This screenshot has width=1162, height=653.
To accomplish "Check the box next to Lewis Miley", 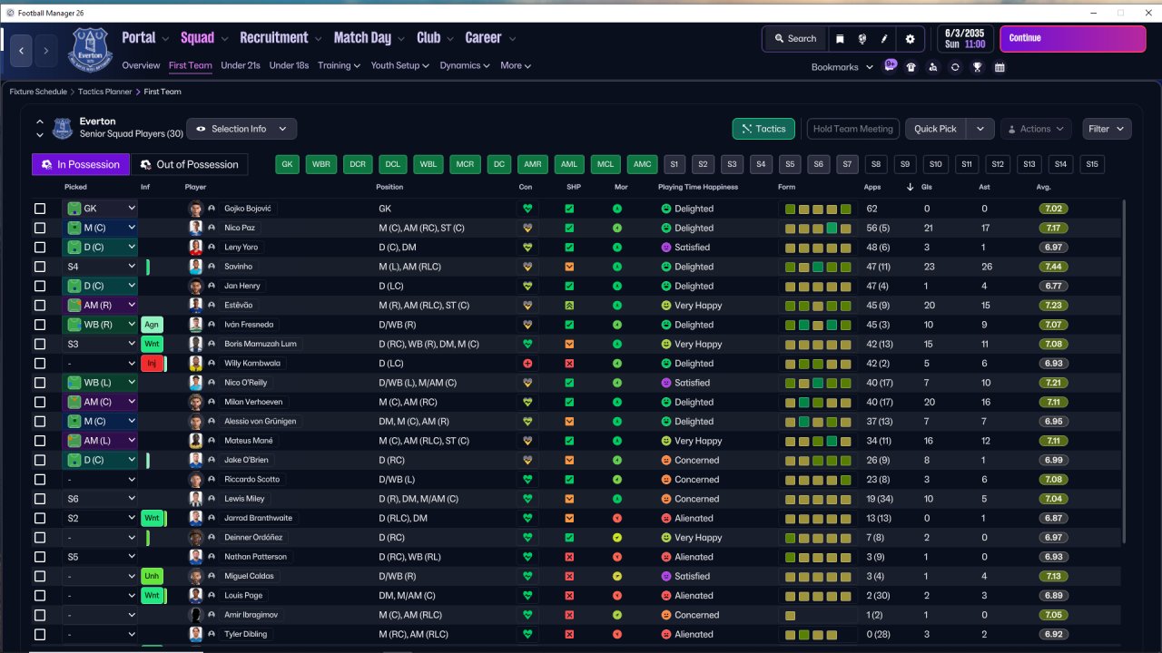I will point(40,499).
